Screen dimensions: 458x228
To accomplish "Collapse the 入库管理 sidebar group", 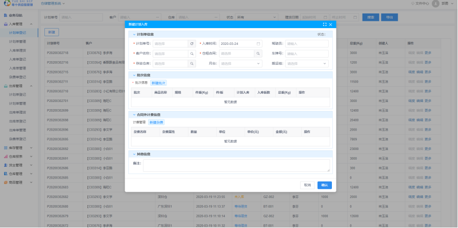I will pos(31,24).
